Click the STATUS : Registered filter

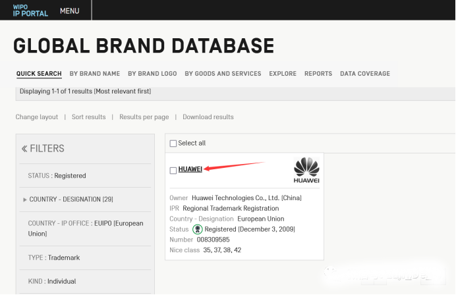(57, 176)
